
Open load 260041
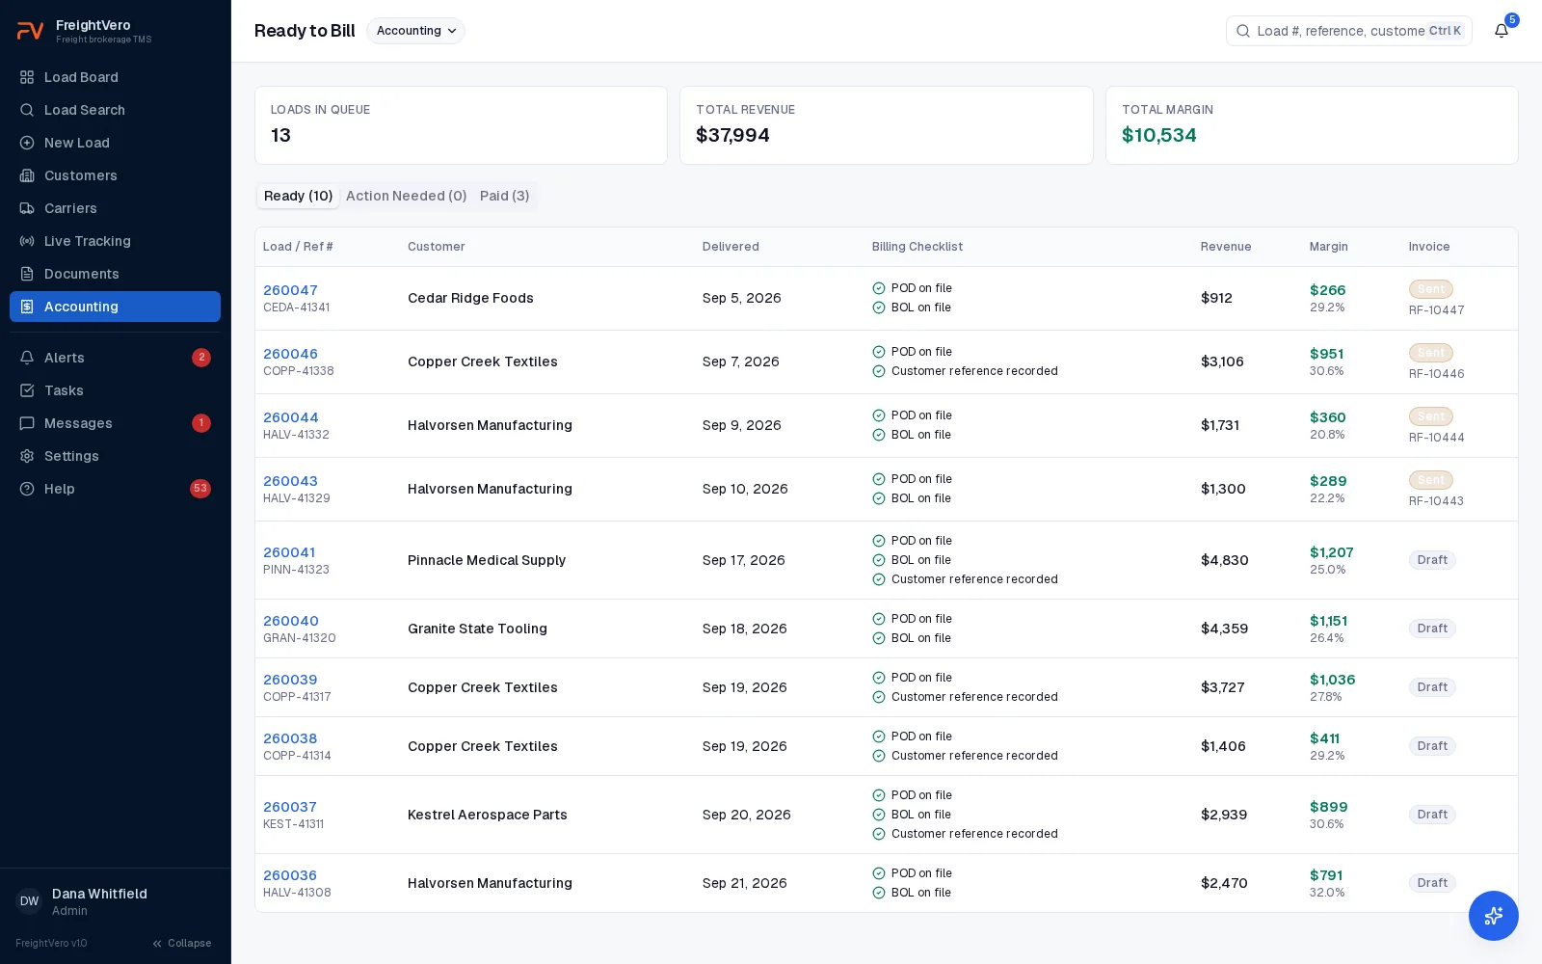289,552
